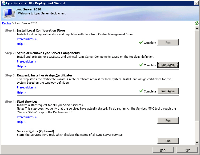Expand Help under Install Local Configuration Store
200x155 pixels.
click(x=21, y=44)
